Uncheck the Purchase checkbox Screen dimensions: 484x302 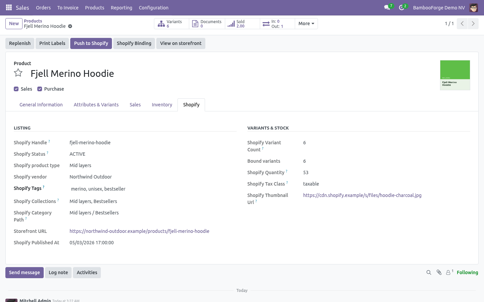[40, 89]
